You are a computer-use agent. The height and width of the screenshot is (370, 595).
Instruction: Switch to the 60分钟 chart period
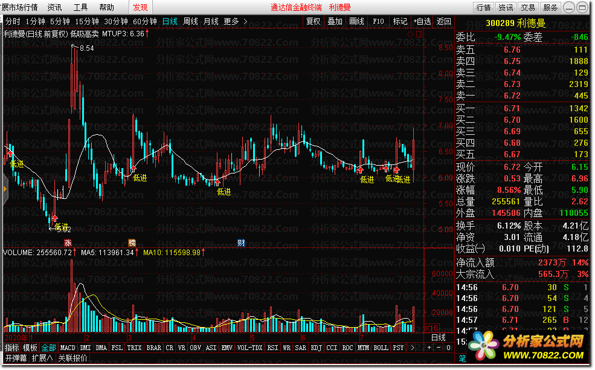[x=145, y=22]
